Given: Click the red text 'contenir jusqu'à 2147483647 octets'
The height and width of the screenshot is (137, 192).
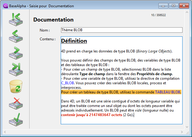Looking at the screenshot, I should [x=92, y=115].
